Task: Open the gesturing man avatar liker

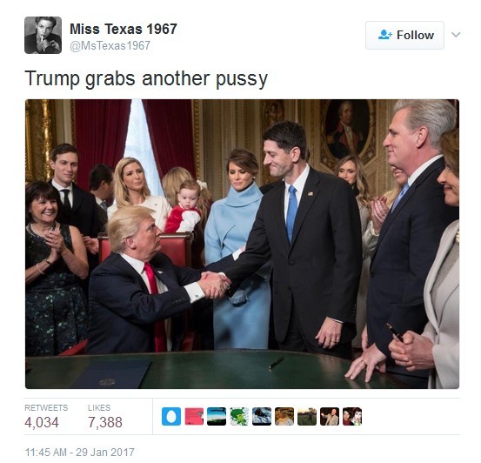Action: 330,416
